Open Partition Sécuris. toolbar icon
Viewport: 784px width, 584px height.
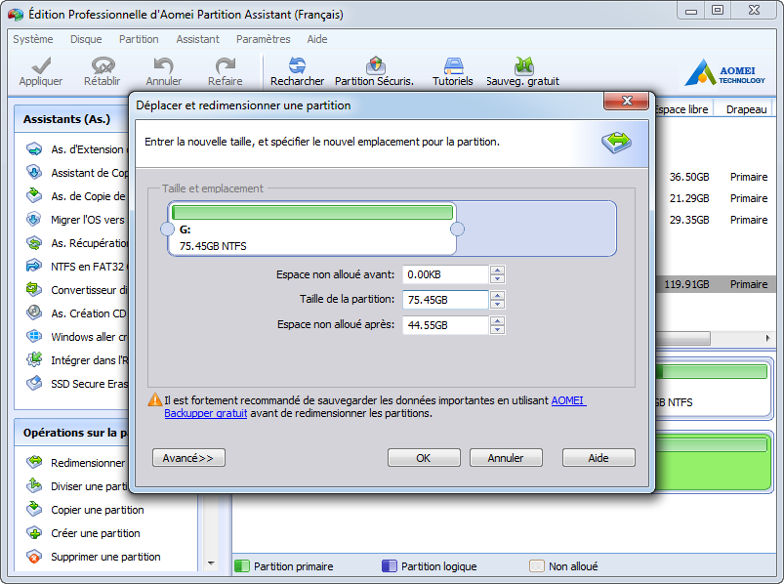[x=374, y=66]
